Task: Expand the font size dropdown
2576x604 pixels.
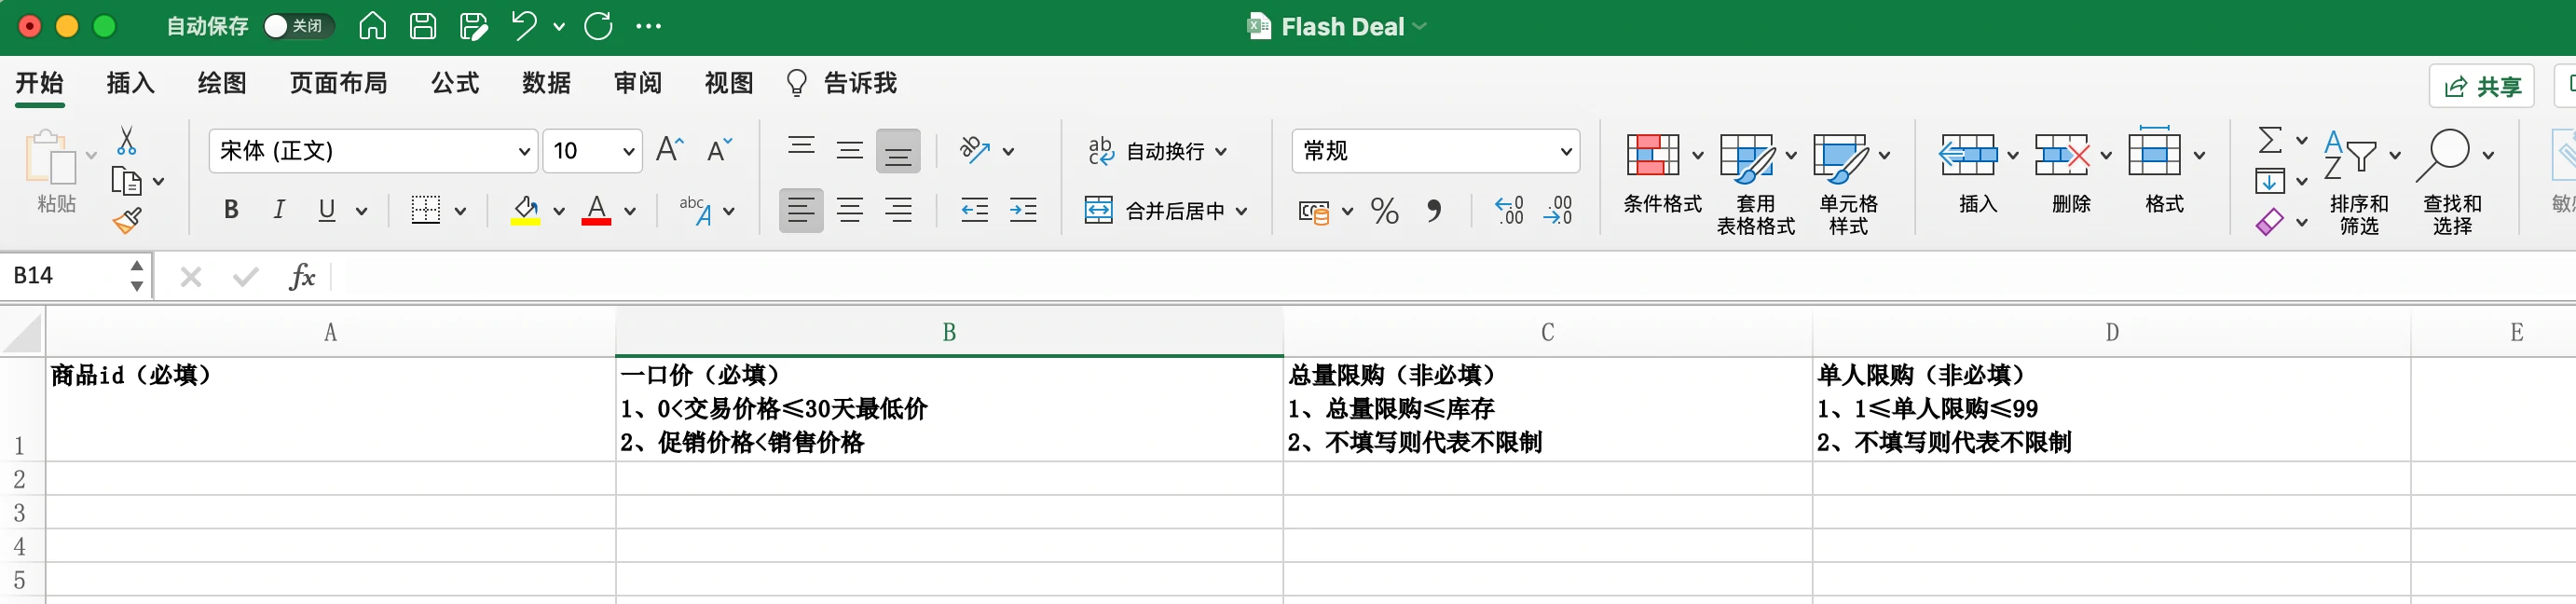Action: tap(628, 152)
